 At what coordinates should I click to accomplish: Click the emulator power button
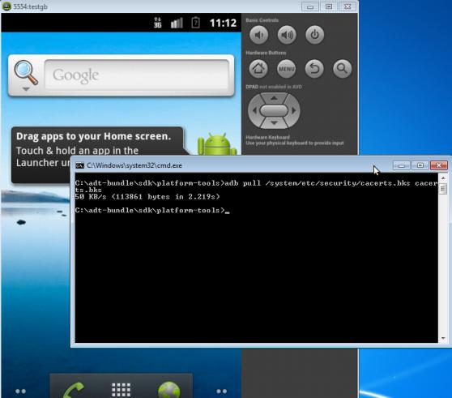[314, 35]
